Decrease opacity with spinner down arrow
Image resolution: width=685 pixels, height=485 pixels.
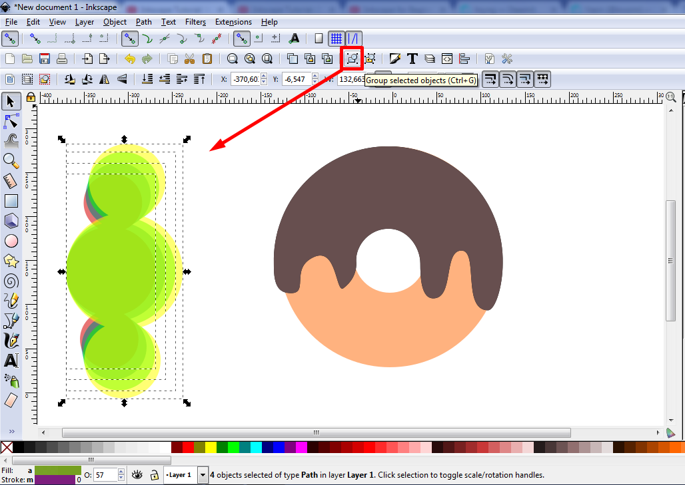coord(121,478)
